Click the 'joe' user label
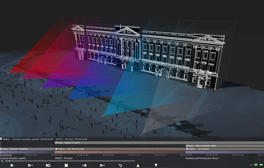 (251, 165)
